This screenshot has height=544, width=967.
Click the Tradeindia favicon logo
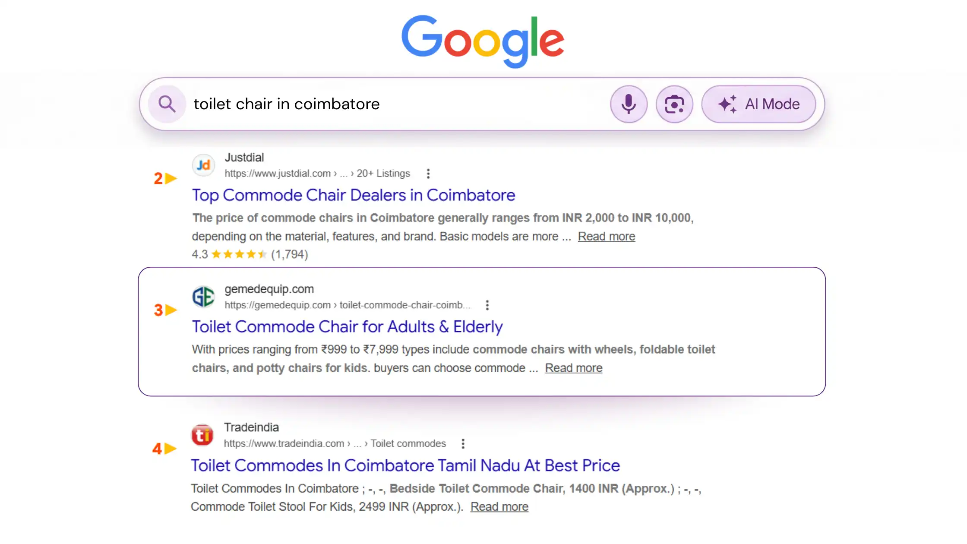click(x=202, y=435)
